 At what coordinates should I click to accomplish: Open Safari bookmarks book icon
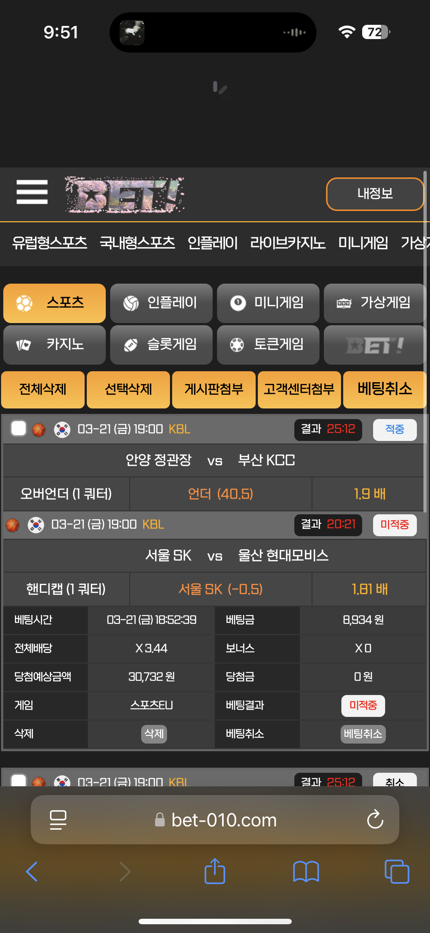(306, 872)
